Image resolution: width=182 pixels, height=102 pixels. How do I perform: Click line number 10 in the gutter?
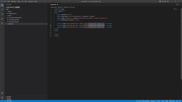pyautogui.click(x=51, y=25)
